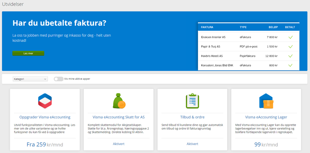Click the Utvidelser page title
Viewport: 310px width, 153px height.
tap(13, 4)
